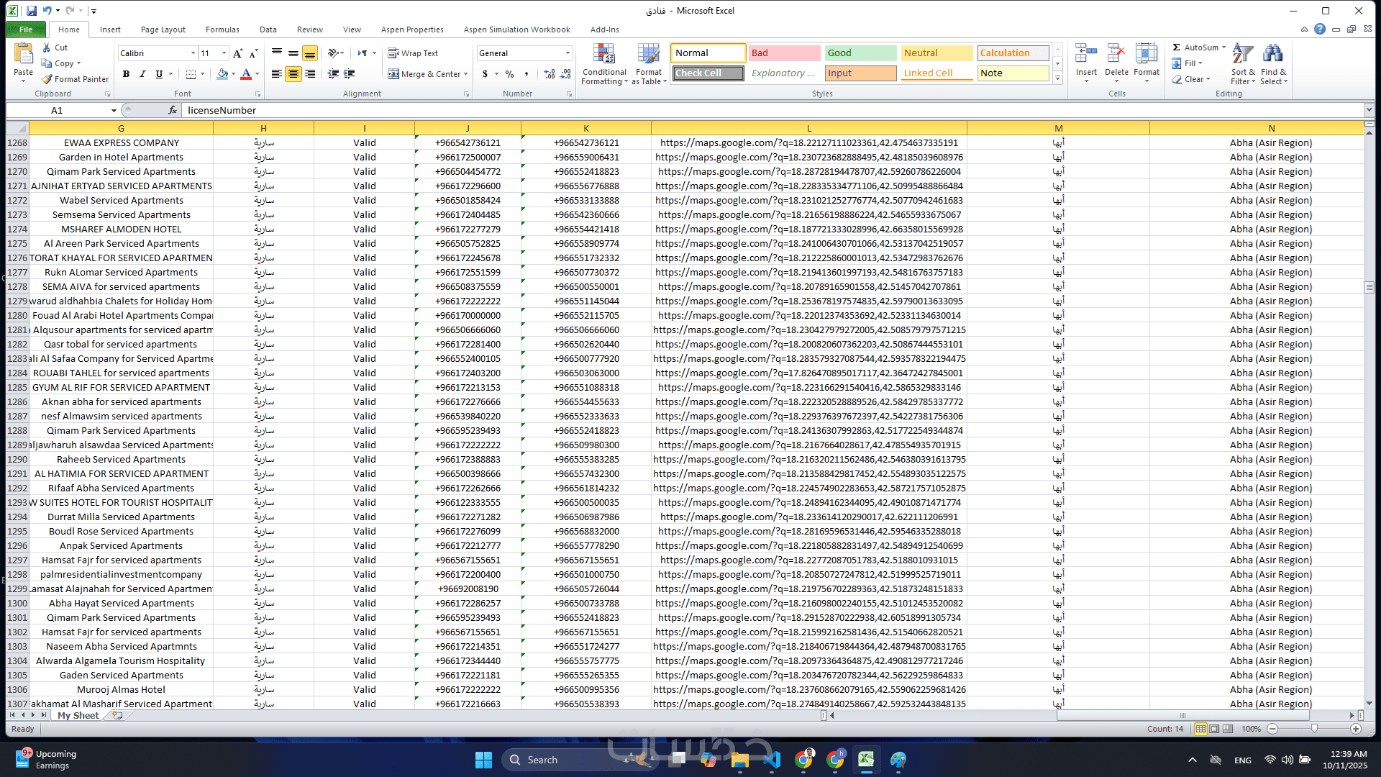Toggle Bold formatting button
This screenshot has height=777, width=1381.
point(126,74)
